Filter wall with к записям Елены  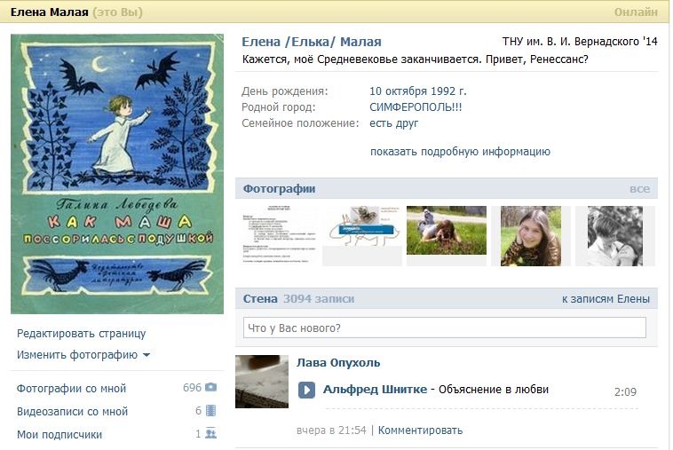coord(606,299)
